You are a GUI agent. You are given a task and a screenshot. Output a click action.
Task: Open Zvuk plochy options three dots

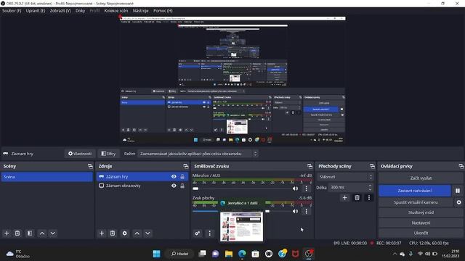point(307,211)
